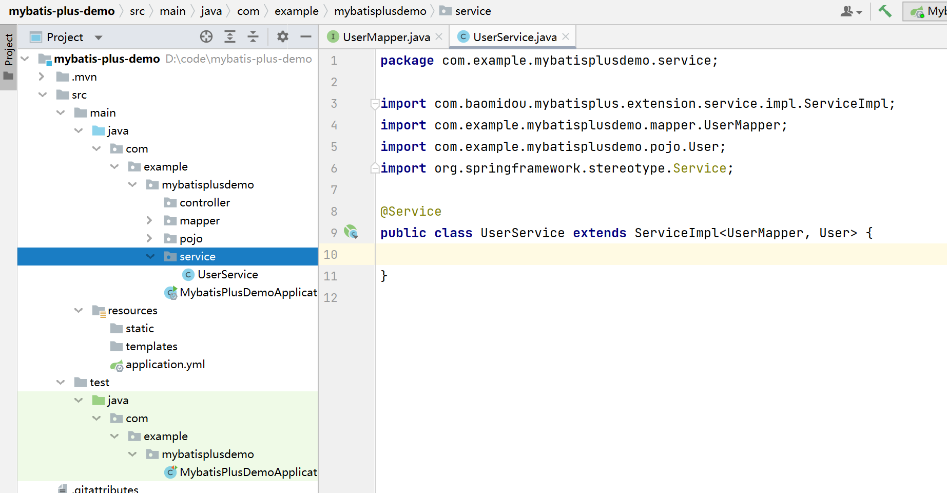Collapse the resources folder

[79, 310]
